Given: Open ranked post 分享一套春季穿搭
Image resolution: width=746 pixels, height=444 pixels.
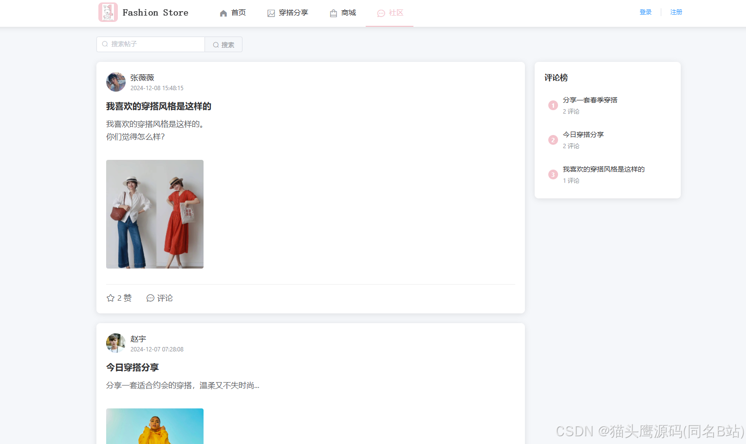Looking at the screenshot, I should [x=590, y=100].
